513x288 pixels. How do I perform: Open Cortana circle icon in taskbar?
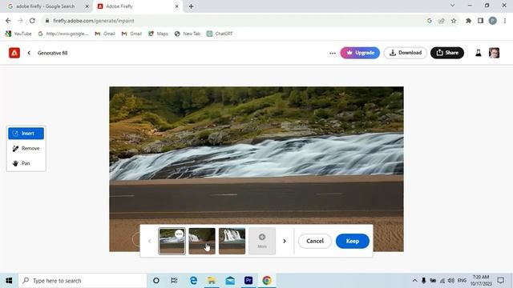pos(156,281)
